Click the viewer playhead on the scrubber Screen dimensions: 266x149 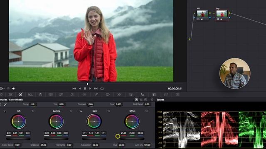point(87,84)
